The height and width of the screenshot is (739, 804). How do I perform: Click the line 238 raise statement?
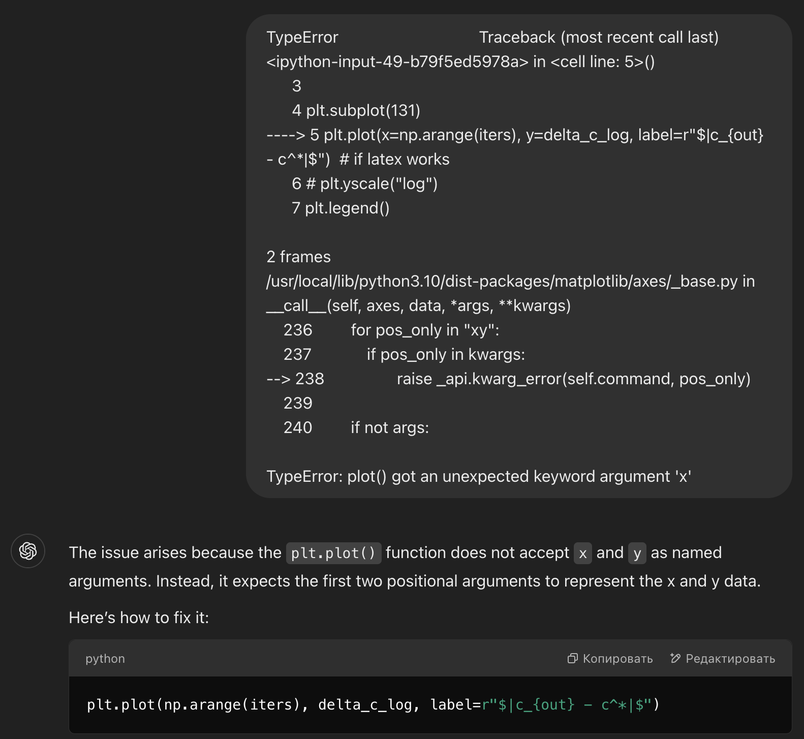point(573,379)
